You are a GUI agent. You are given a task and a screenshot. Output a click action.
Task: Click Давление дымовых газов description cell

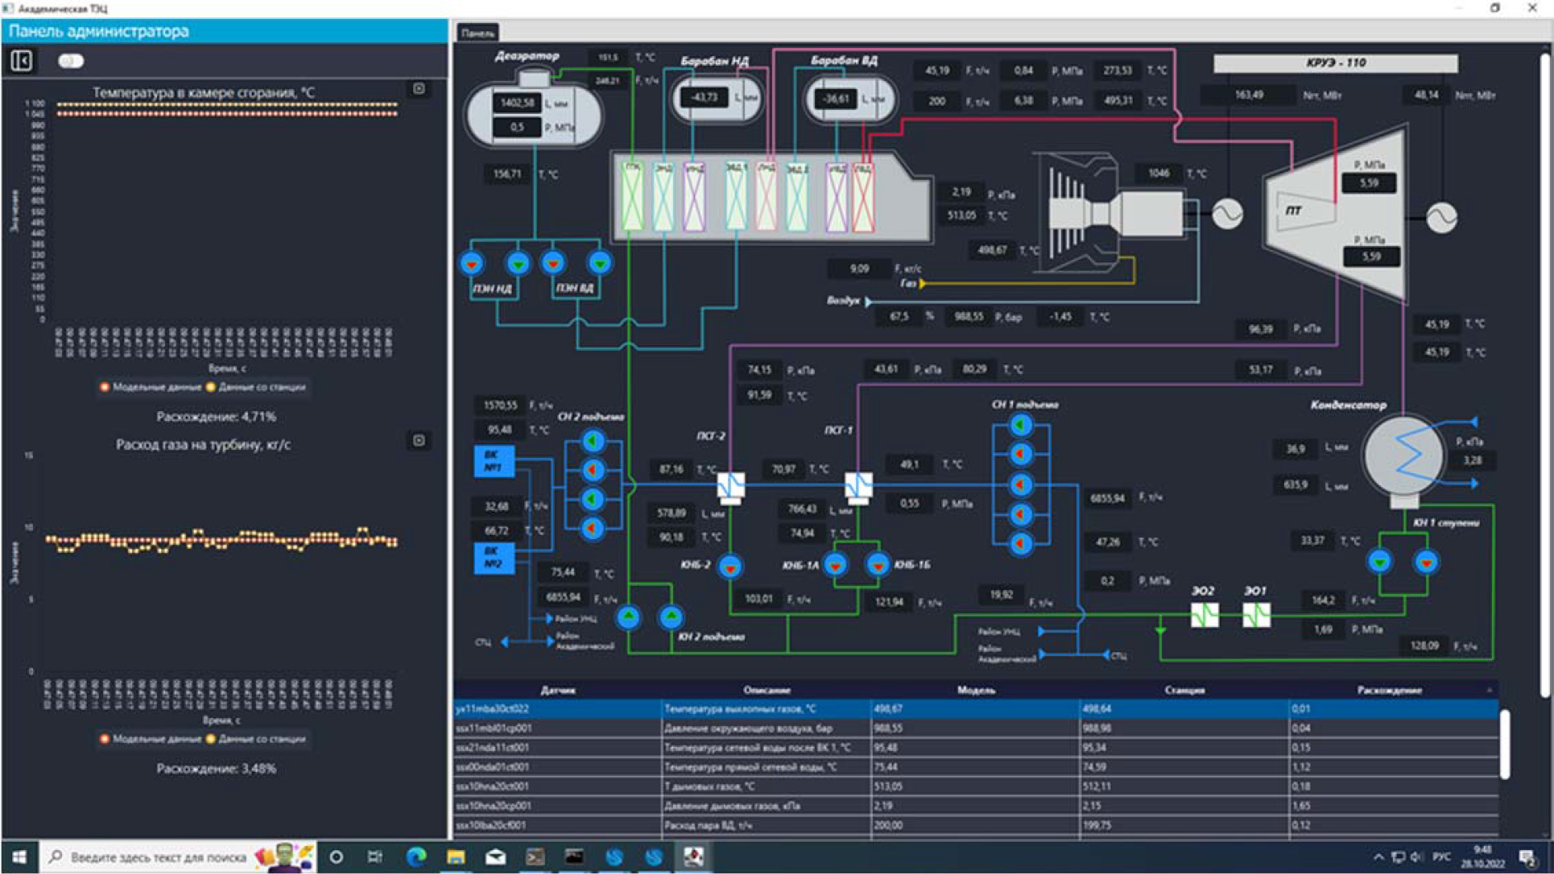pos(767,806)
